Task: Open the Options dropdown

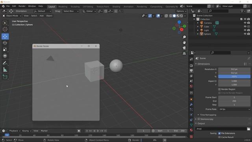Action: click(181, 11)
